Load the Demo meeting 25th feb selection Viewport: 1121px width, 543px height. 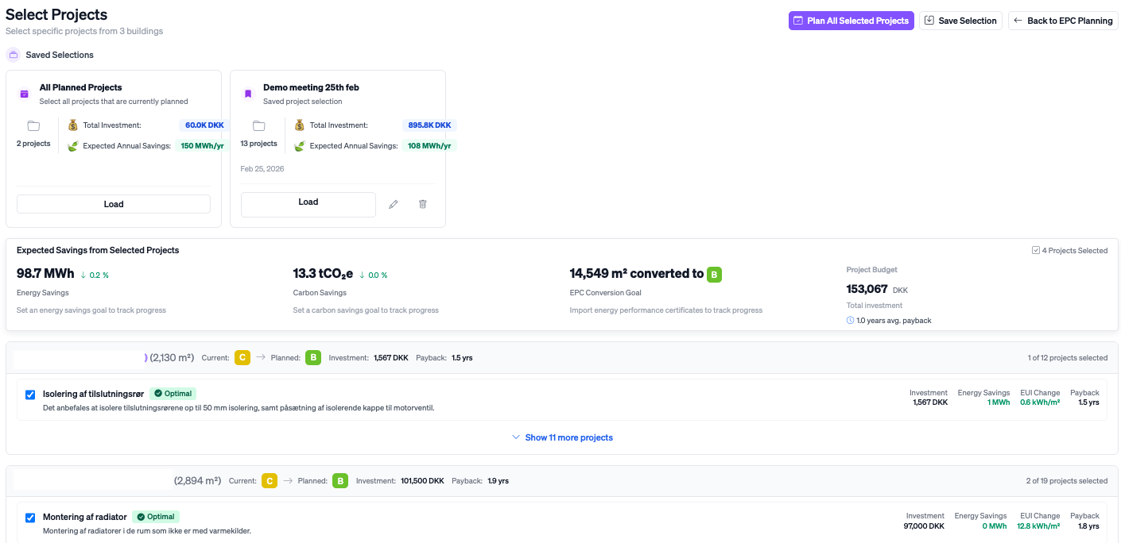pyautogui.click(x=308, y=203)
